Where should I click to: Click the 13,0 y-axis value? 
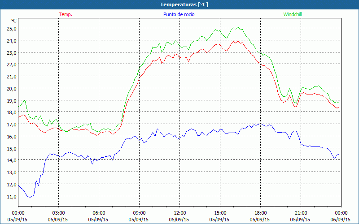(12, 172)
